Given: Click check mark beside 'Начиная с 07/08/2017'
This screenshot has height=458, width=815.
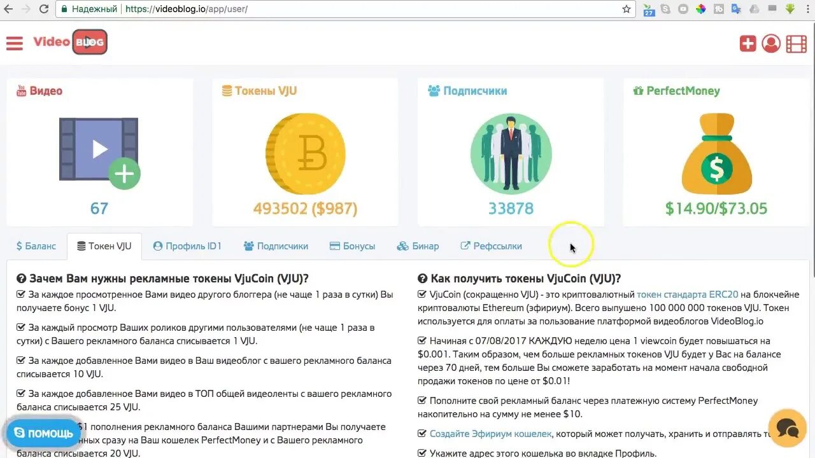Looking at the screenshot, I should (x=422, y=341).
